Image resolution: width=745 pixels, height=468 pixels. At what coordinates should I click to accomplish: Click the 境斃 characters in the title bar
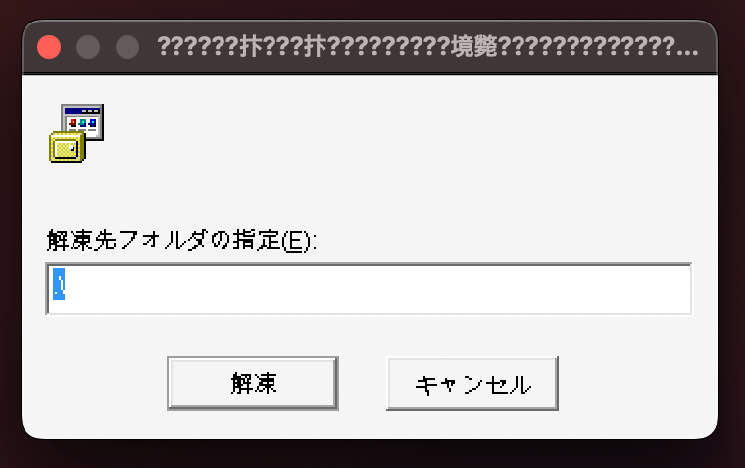click(x=473, y=47)
